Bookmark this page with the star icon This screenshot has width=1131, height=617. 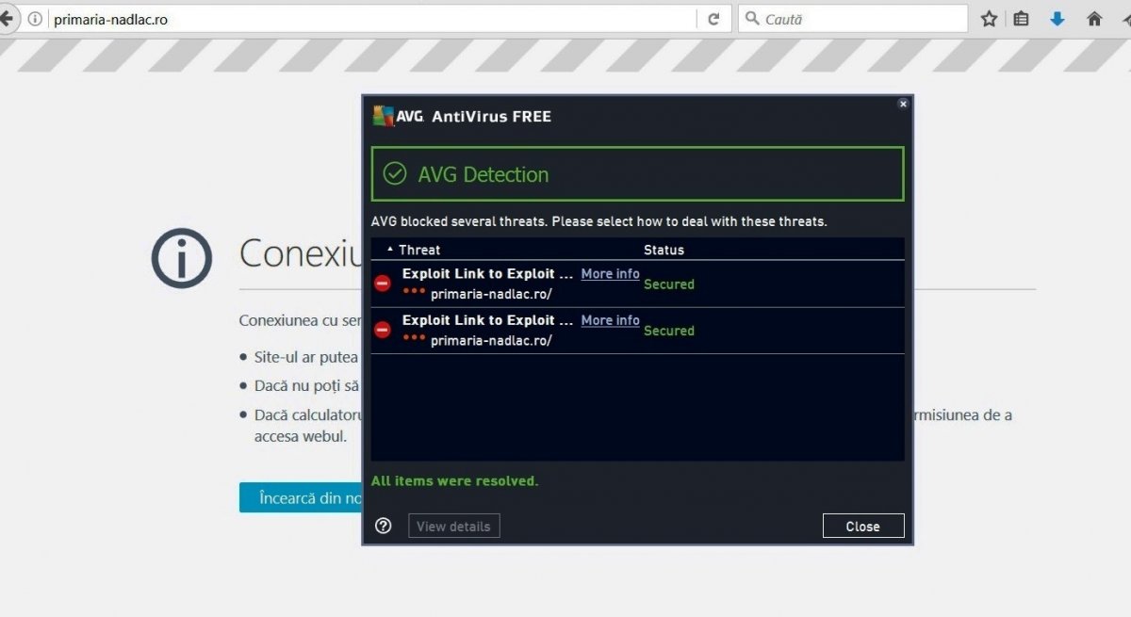989,19
